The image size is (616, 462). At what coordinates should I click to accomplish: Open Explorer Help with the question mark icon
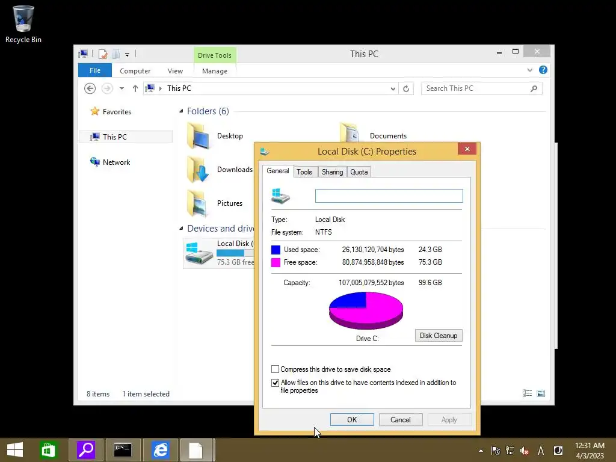[x=543, y=70]
